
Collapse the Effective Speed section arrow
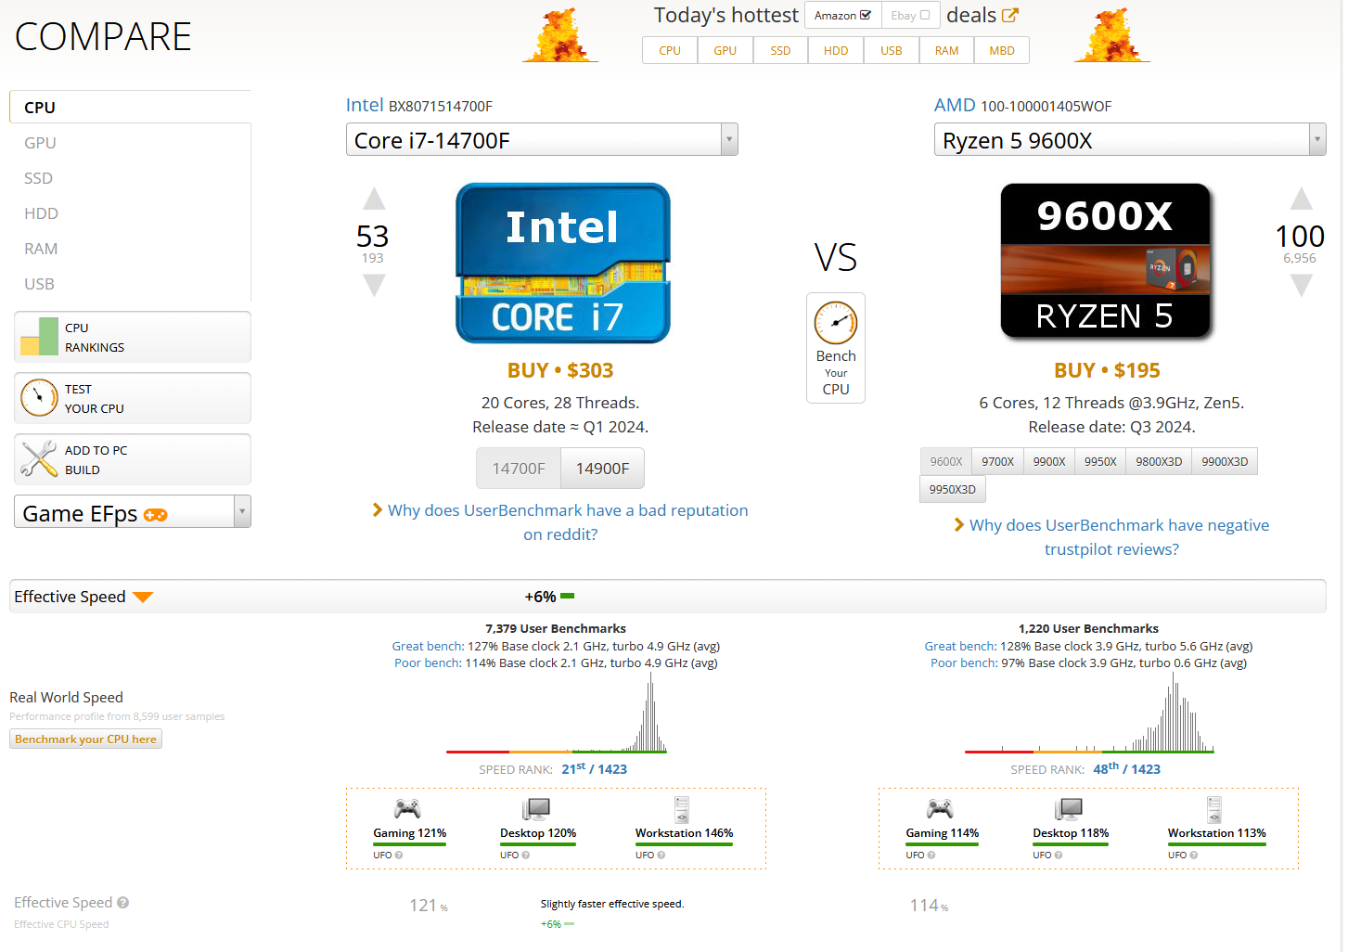click(x=143, y=597)
